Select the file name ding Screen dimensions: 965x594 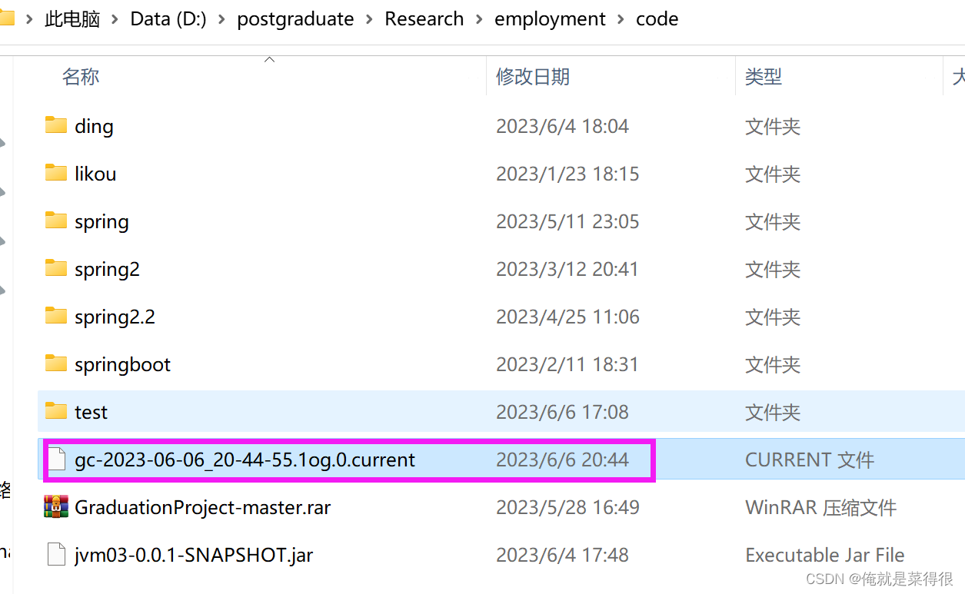(94, 126)
